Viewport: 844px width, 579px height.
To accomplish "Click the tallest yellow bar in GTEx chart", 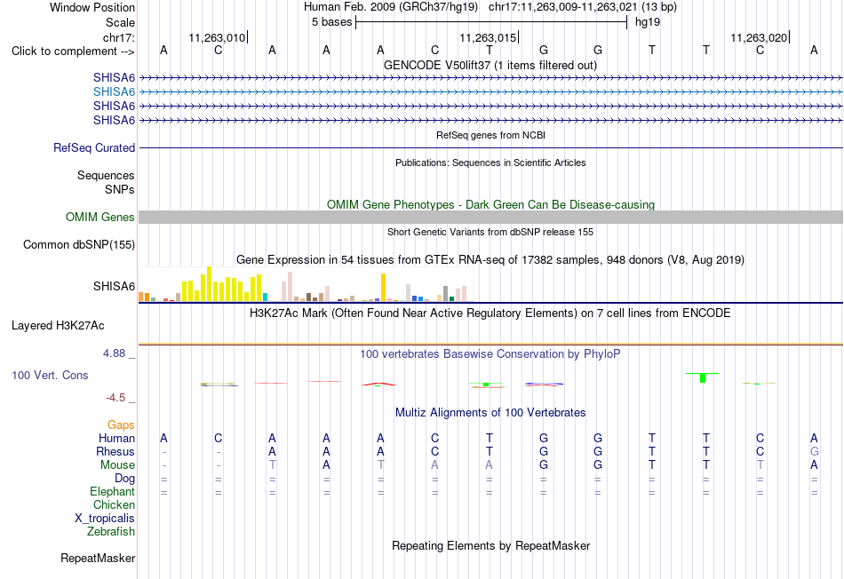I will click(x=210, y=283).
